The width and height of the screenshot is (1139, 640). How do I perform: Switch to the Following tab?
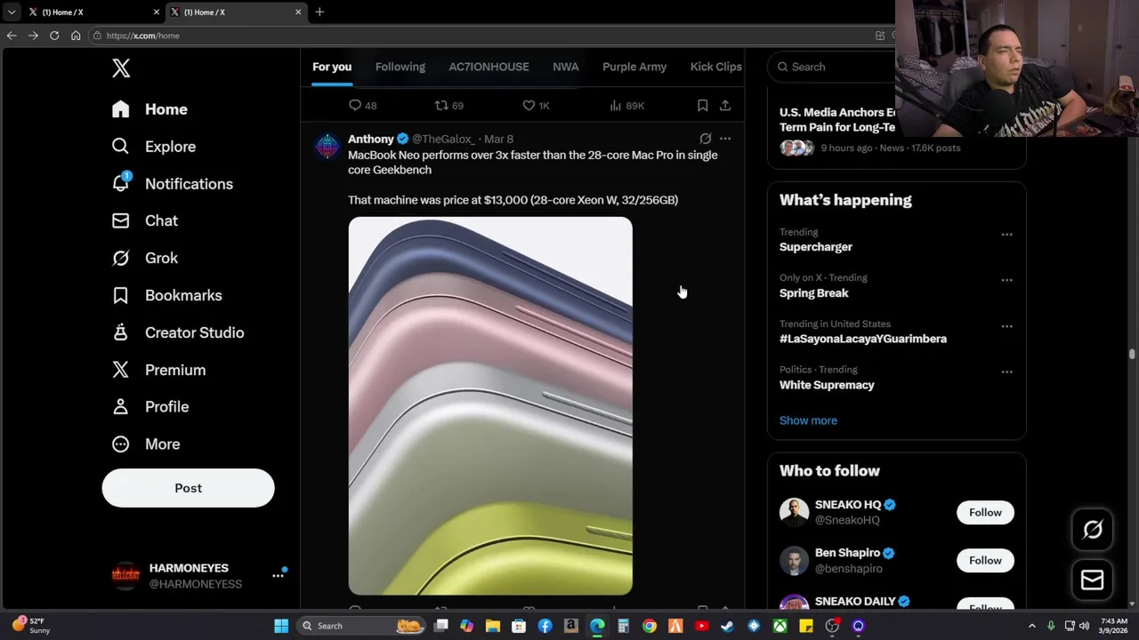(x=400, y=67)
